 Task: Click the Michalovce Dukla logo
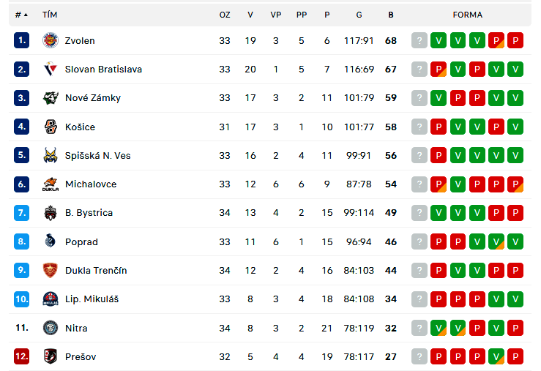(51, 184)
